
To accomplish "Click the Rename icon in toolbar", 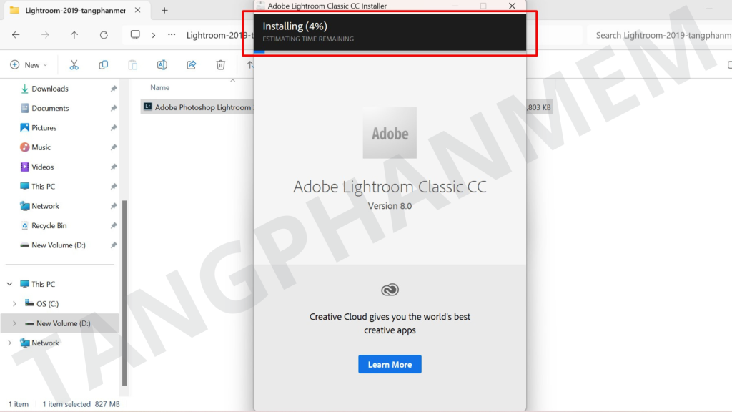I will [x=162, y=65].
